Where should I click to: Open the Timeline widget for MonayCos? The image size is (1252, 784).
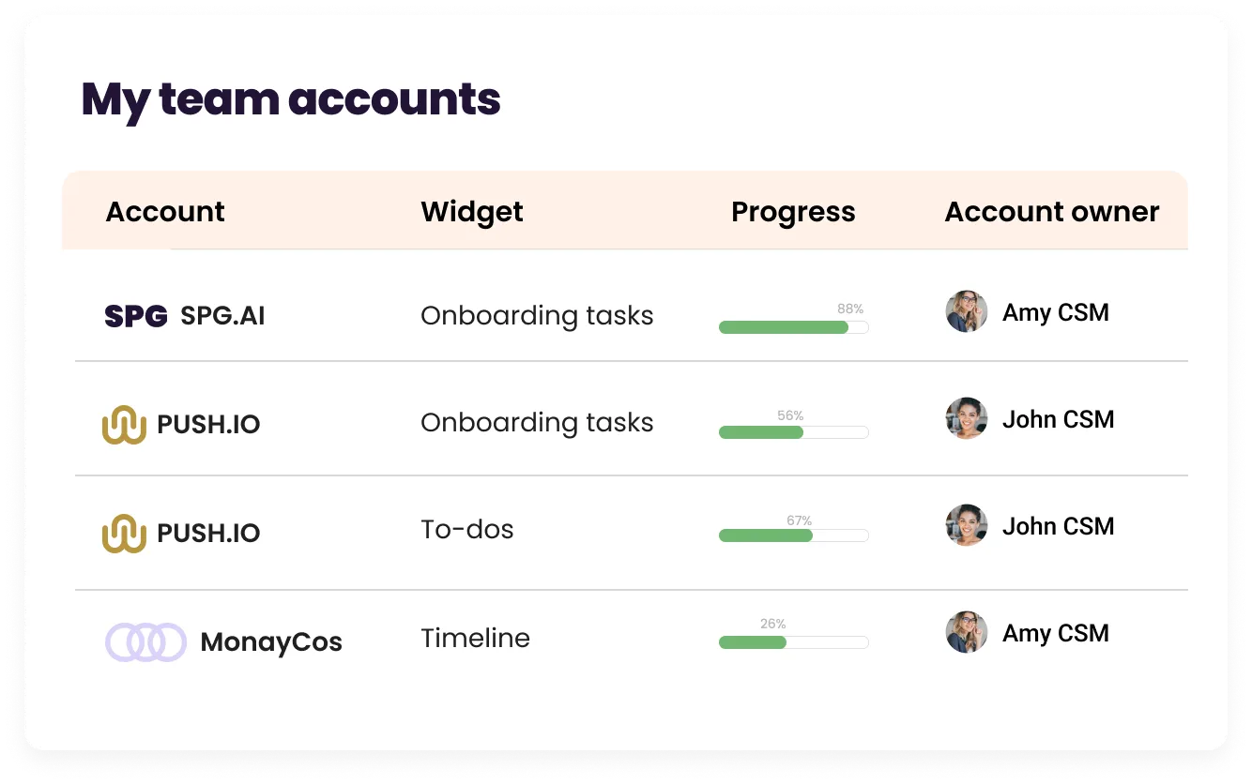[475, 639]
